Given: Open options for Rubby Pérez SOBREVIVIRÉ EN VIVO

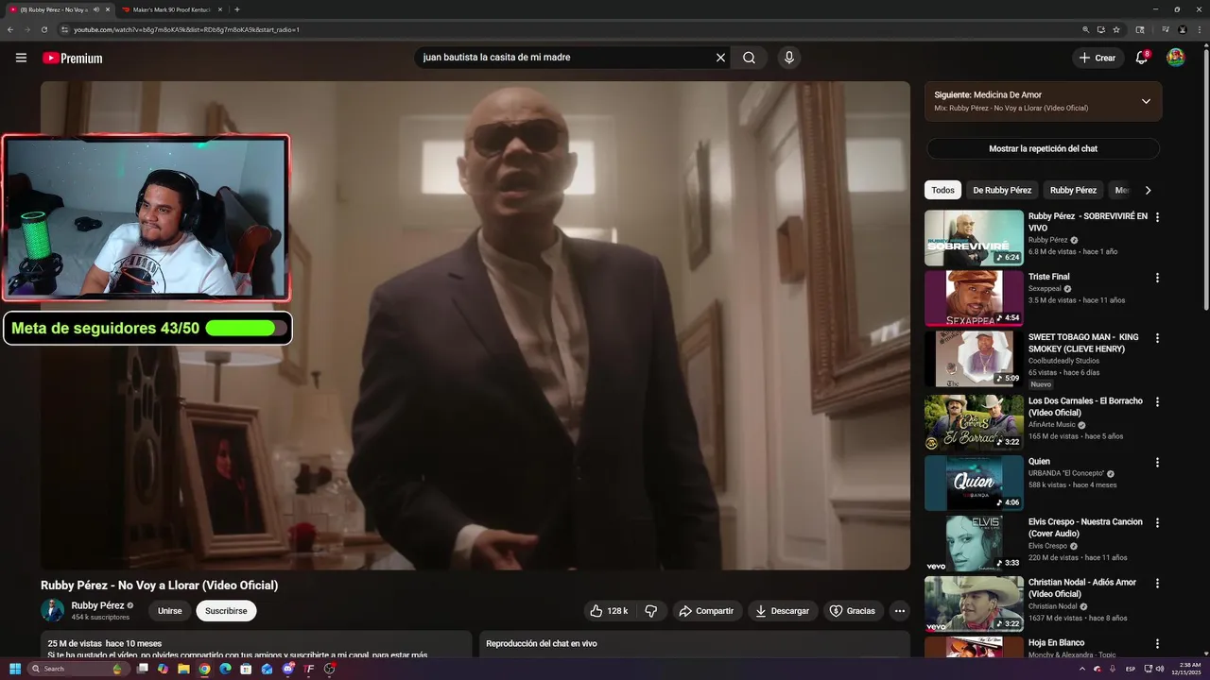Looking at the screenshot, I should click(1157, 217).
